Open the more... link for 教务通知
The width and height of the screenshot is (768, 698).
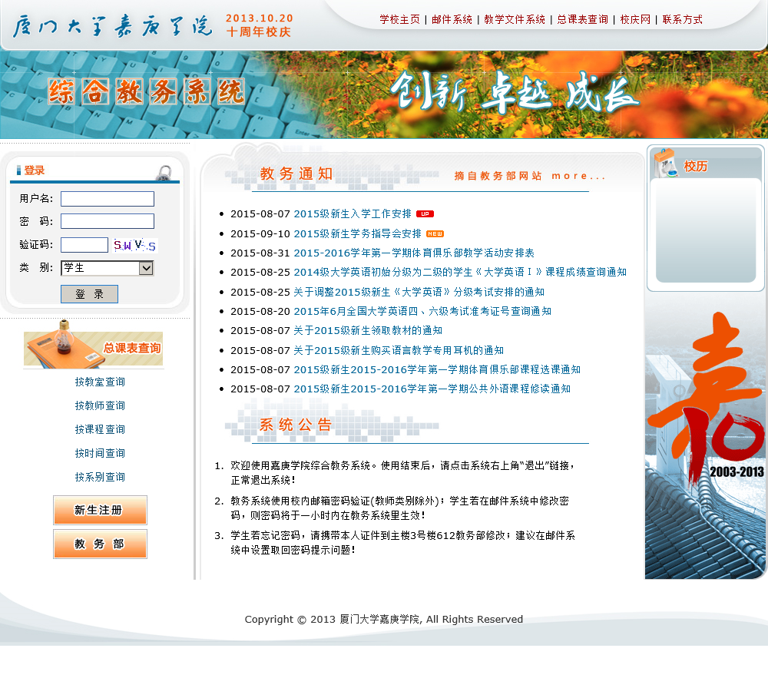tap(578, 176)
